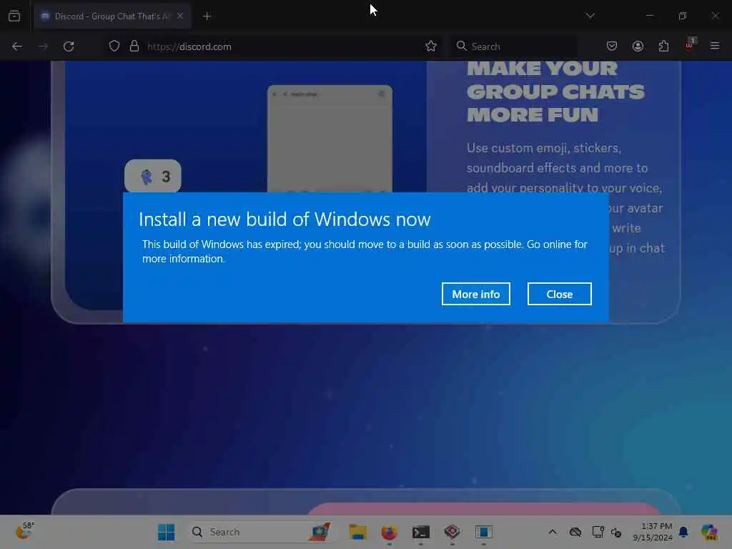Screen dimensions: 732x549
Task: Open the Extensions puzzle icon
Action: pyautogui.click(x=663, y=46)
